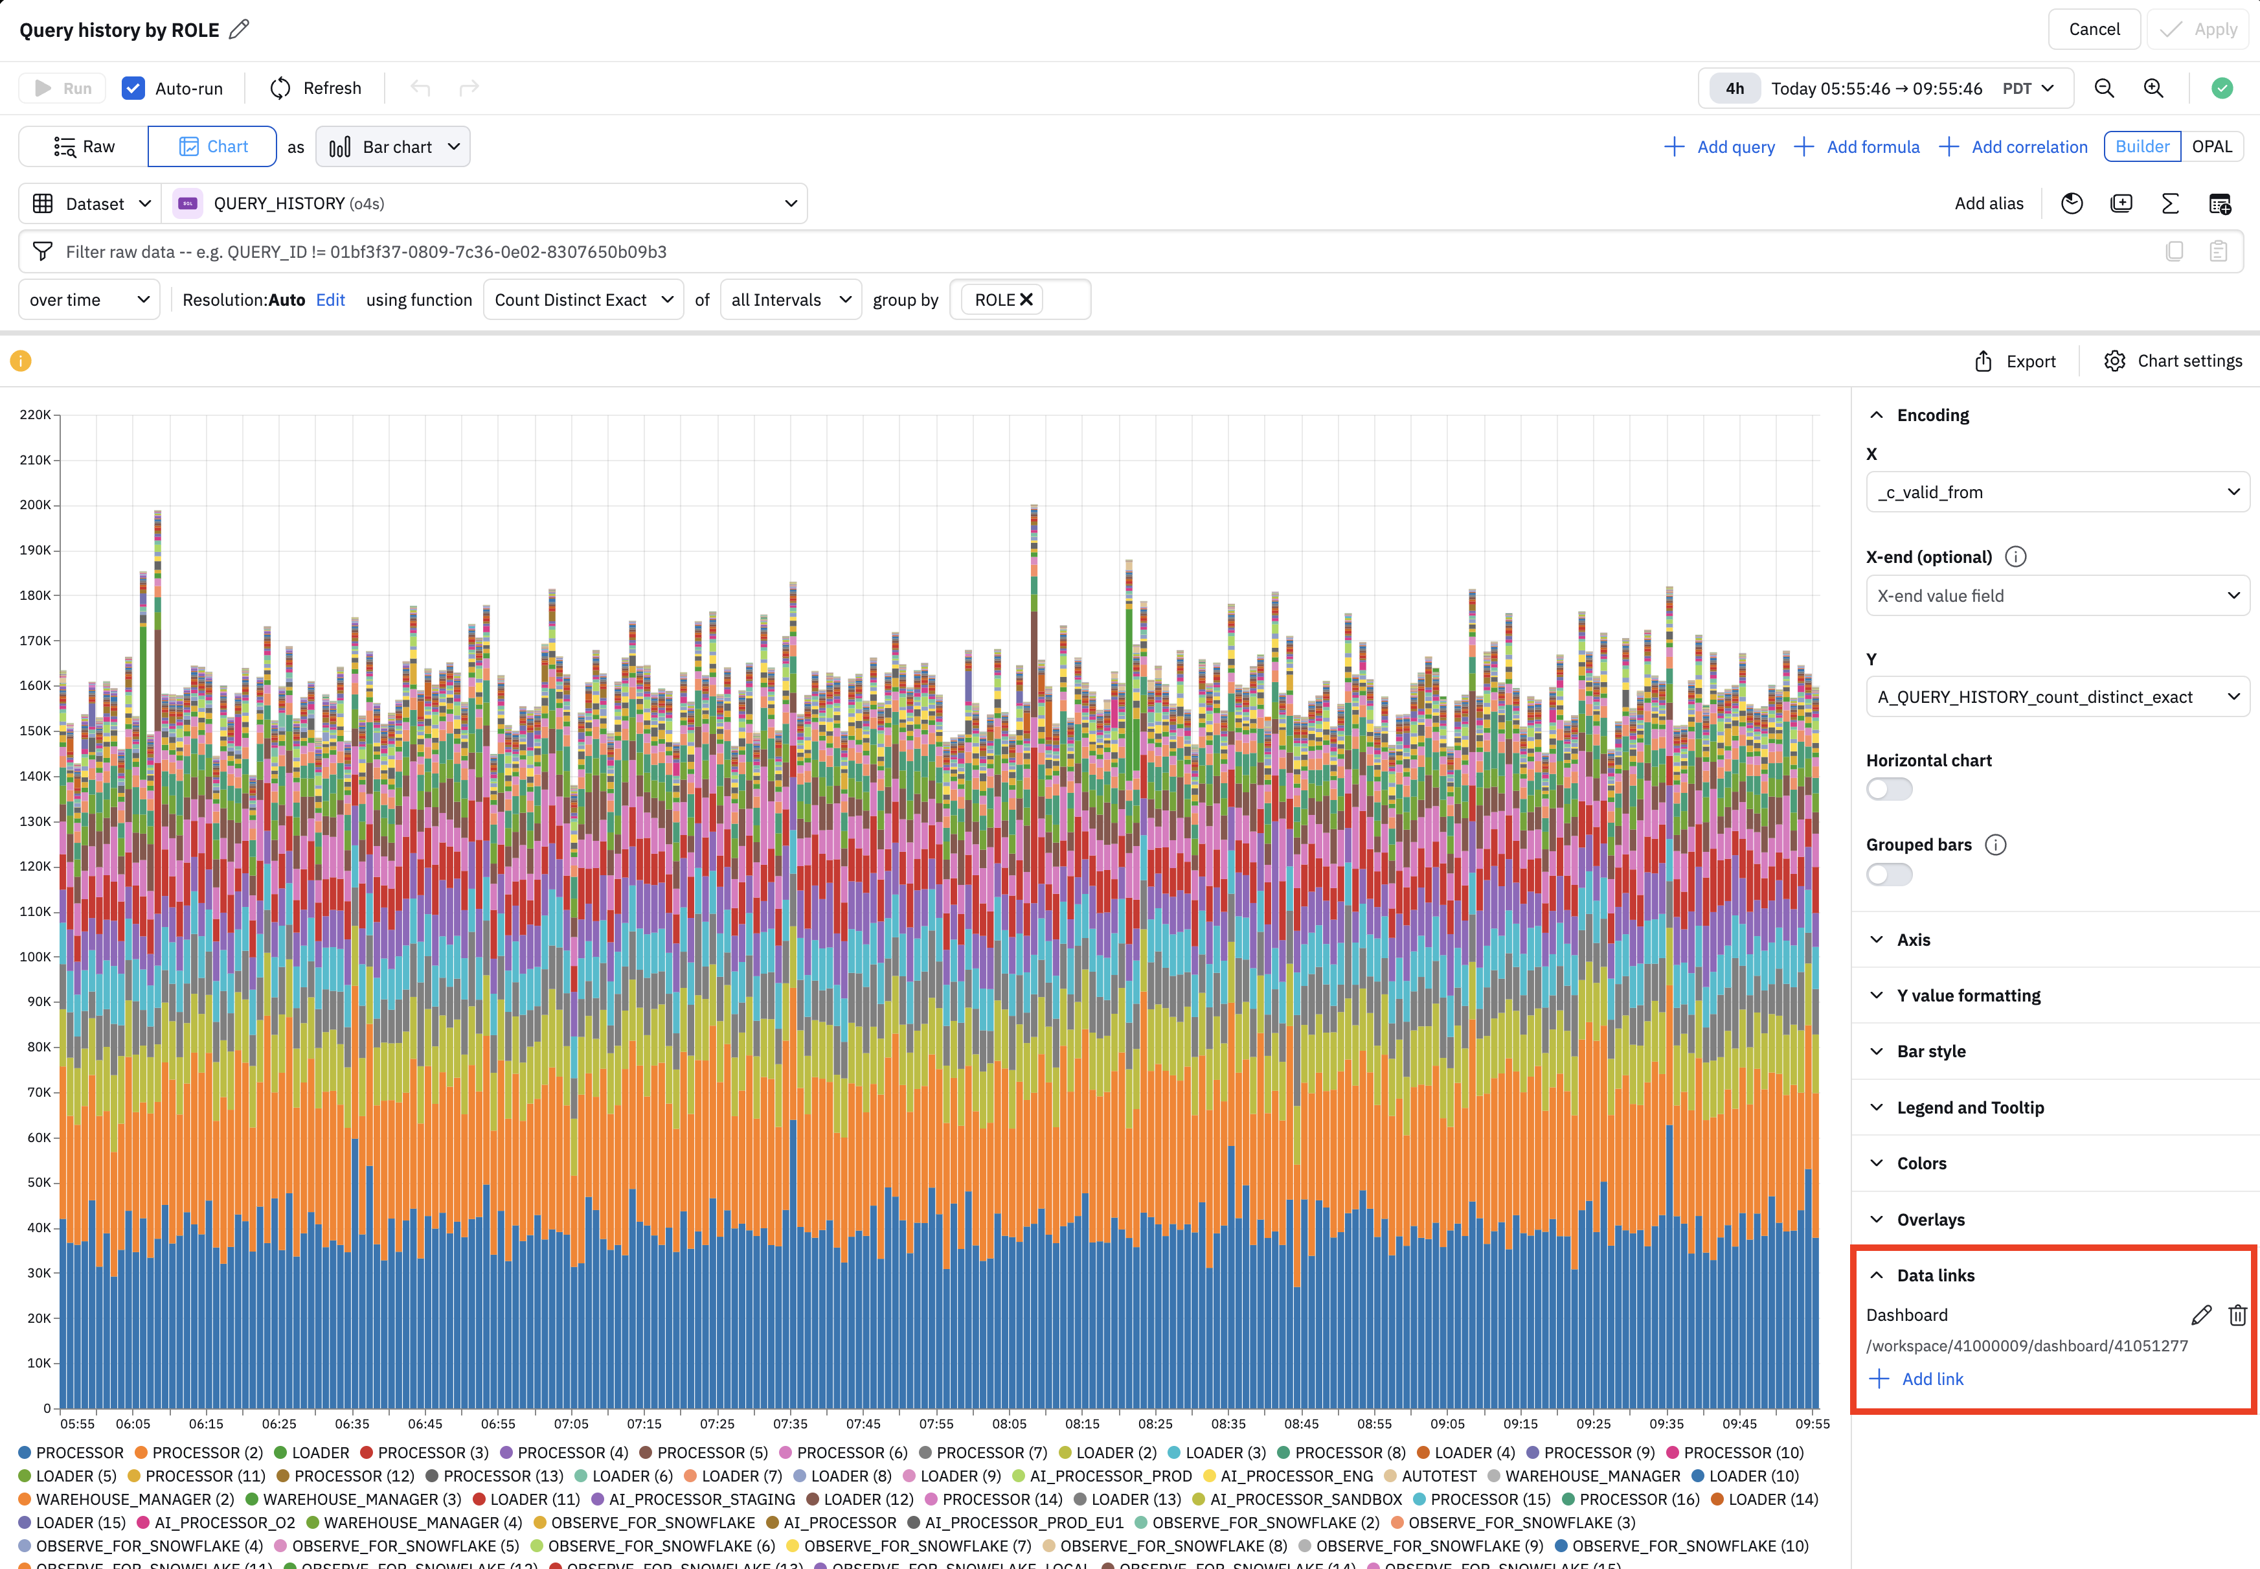Viewport: 2260px width, 1569px height.
Task: Open the Bar chart type dropdown
Action: tap(393, 146)
